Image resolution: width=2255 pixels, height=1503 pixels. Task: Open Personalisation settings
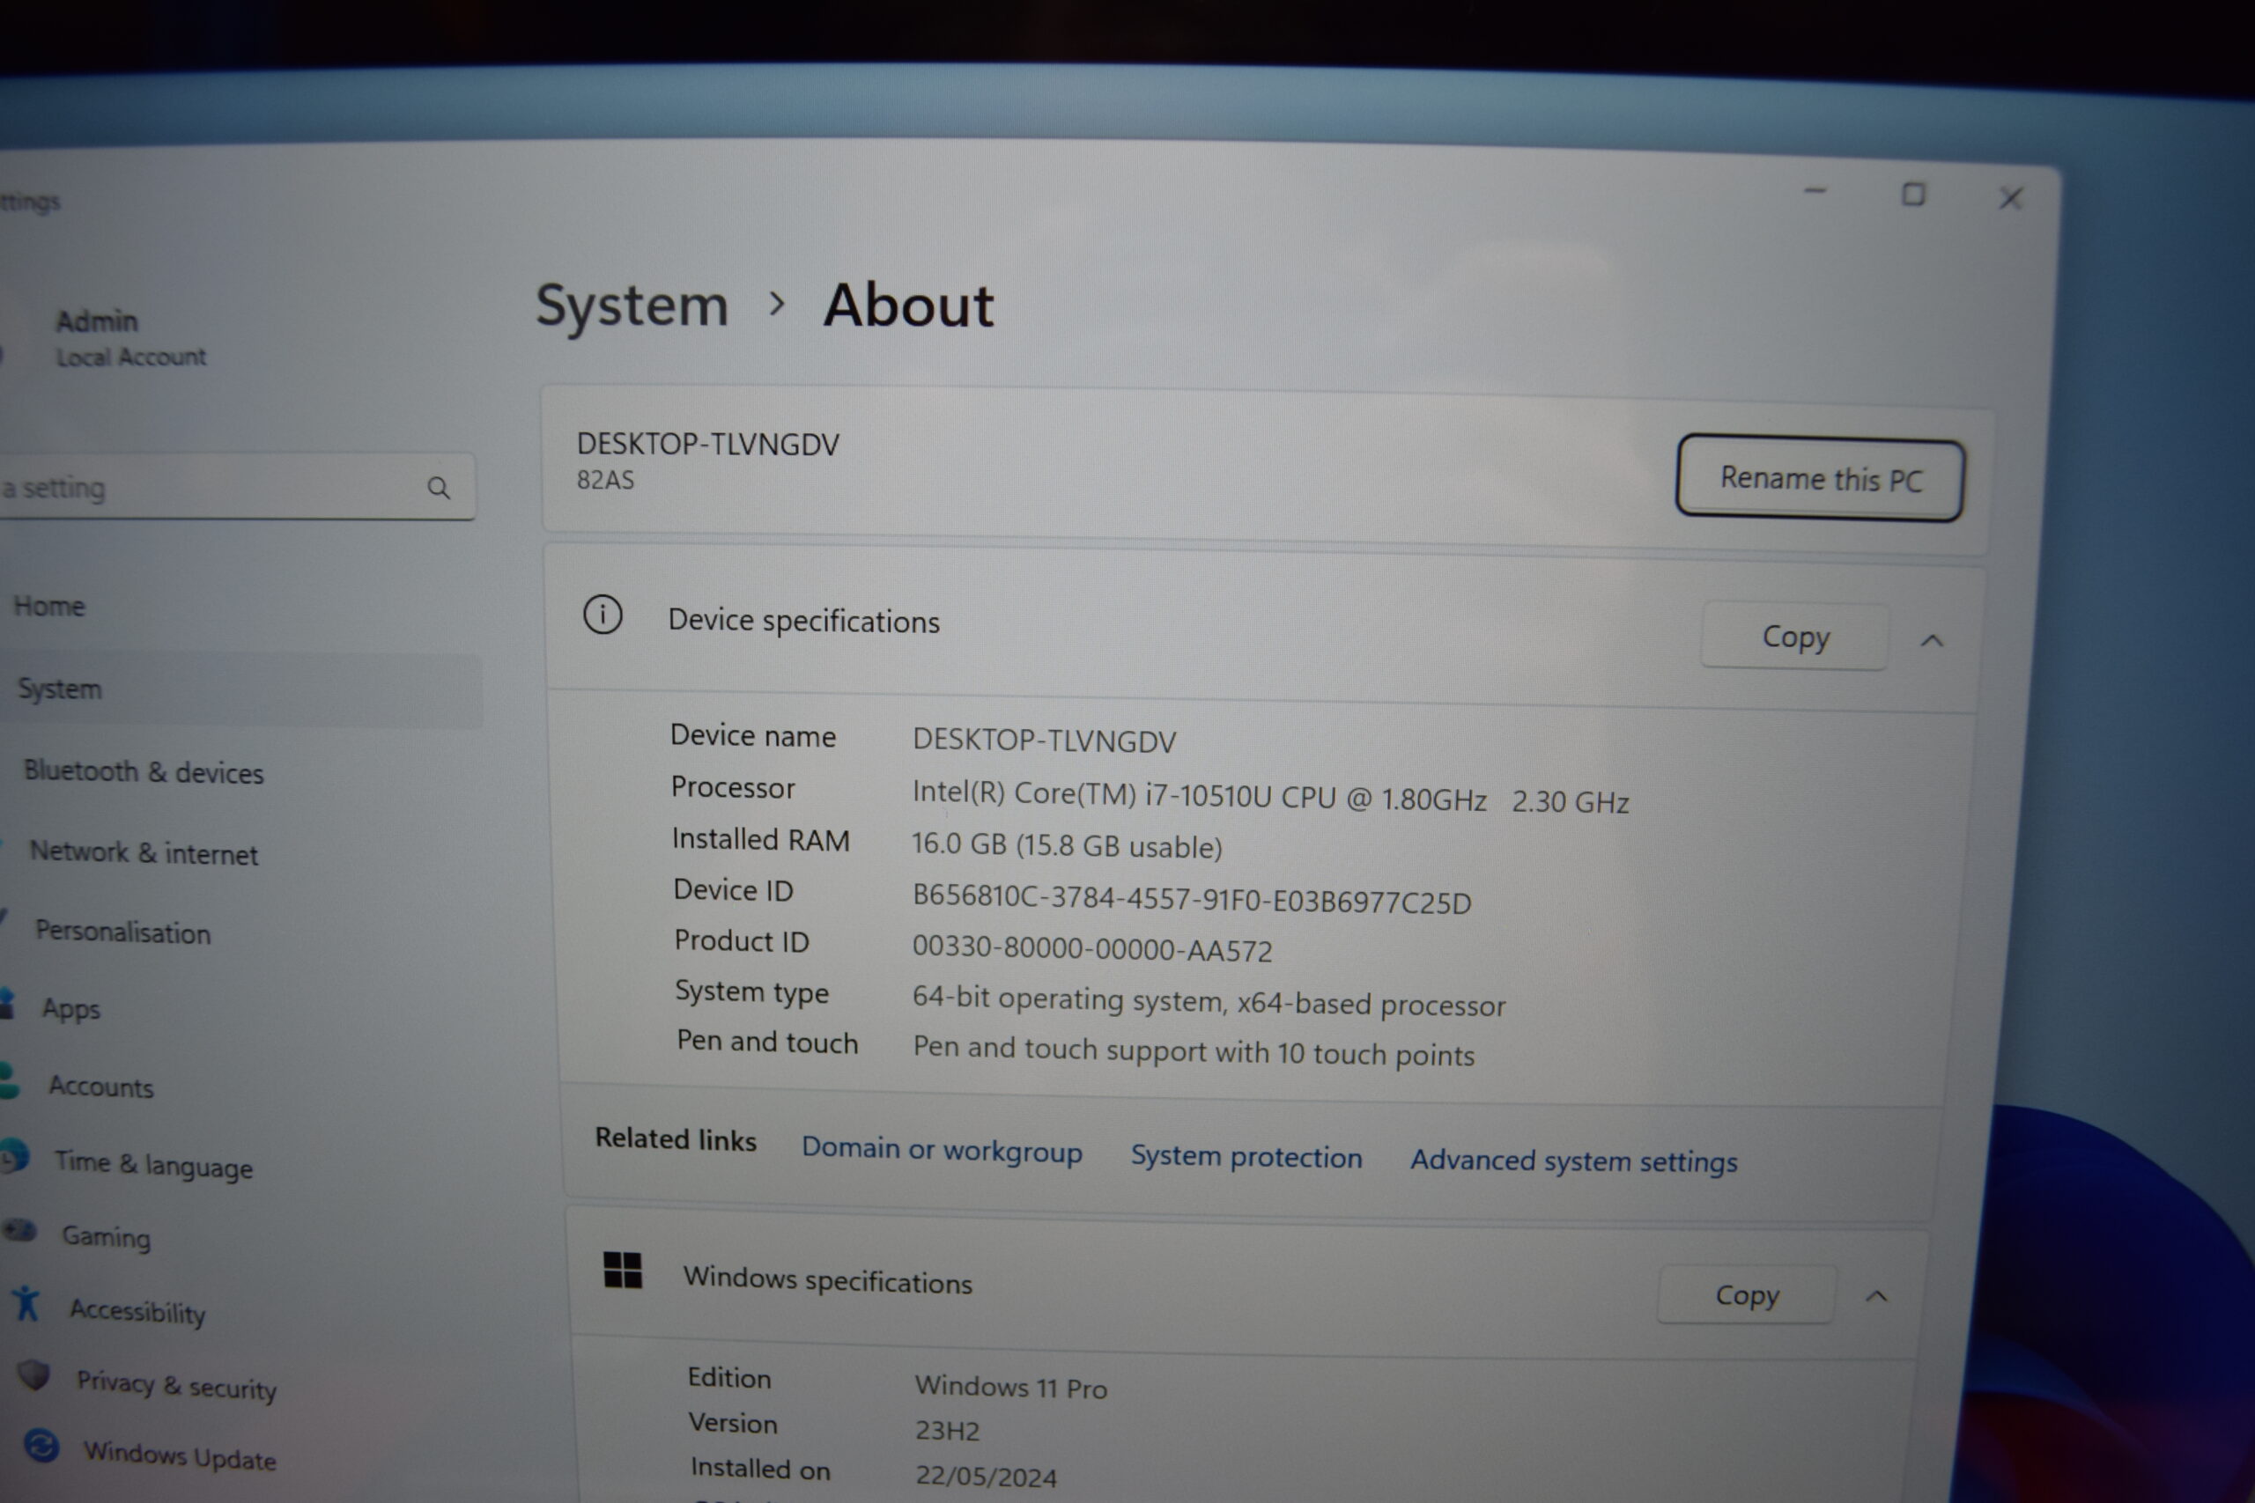click(x=122, y=932)
